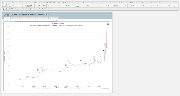180x96 pixels.
Task: Toggle Значительные выигрыши in the legend
Action: [74, 88]
